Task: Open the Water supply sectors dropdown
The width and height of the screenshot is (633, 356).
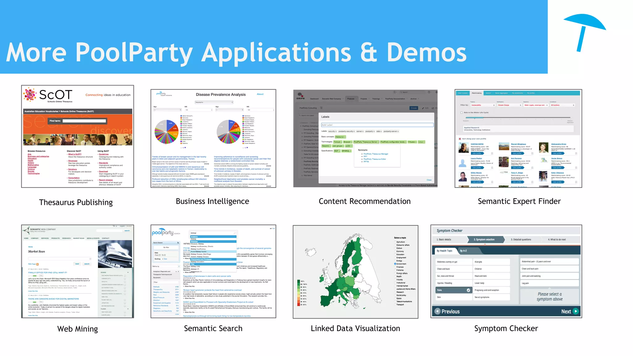Action: (x=536, y=105)
